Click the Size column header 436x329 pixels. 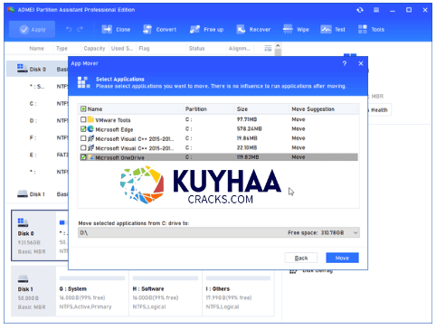pos(242,109)
